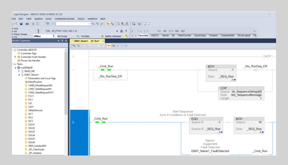
Task: Select the SafetyDevices routine
Action: (x=35, y=110)
